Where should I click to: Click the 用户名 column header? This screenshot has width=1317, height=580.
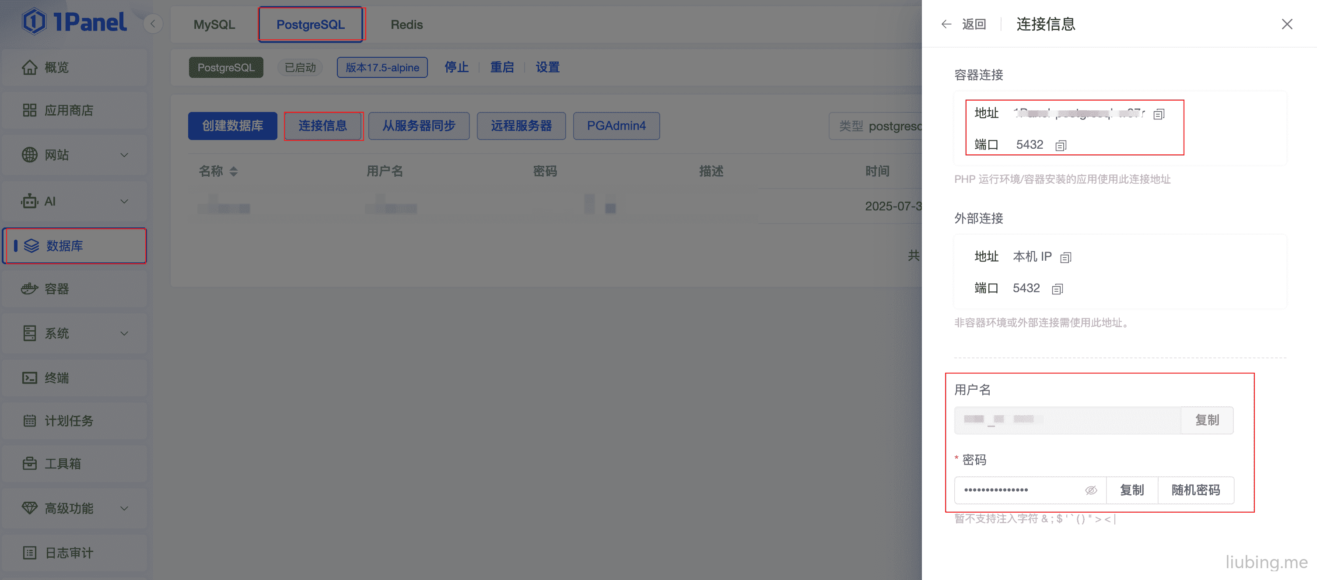pos(385,171)
